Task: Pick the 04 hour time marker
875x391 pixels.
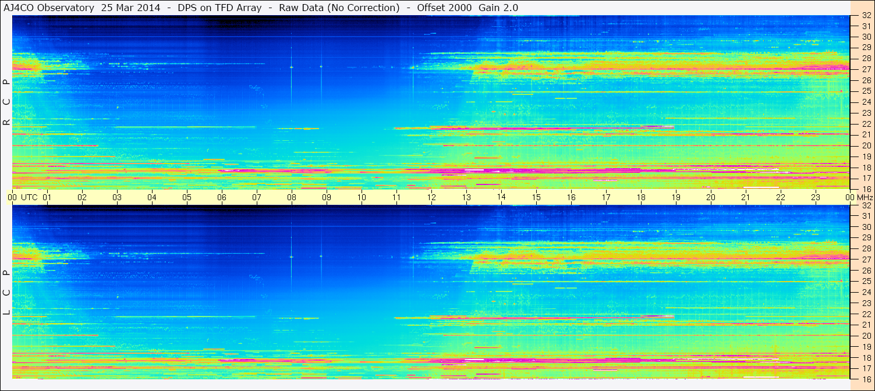Action: (152, 197)
